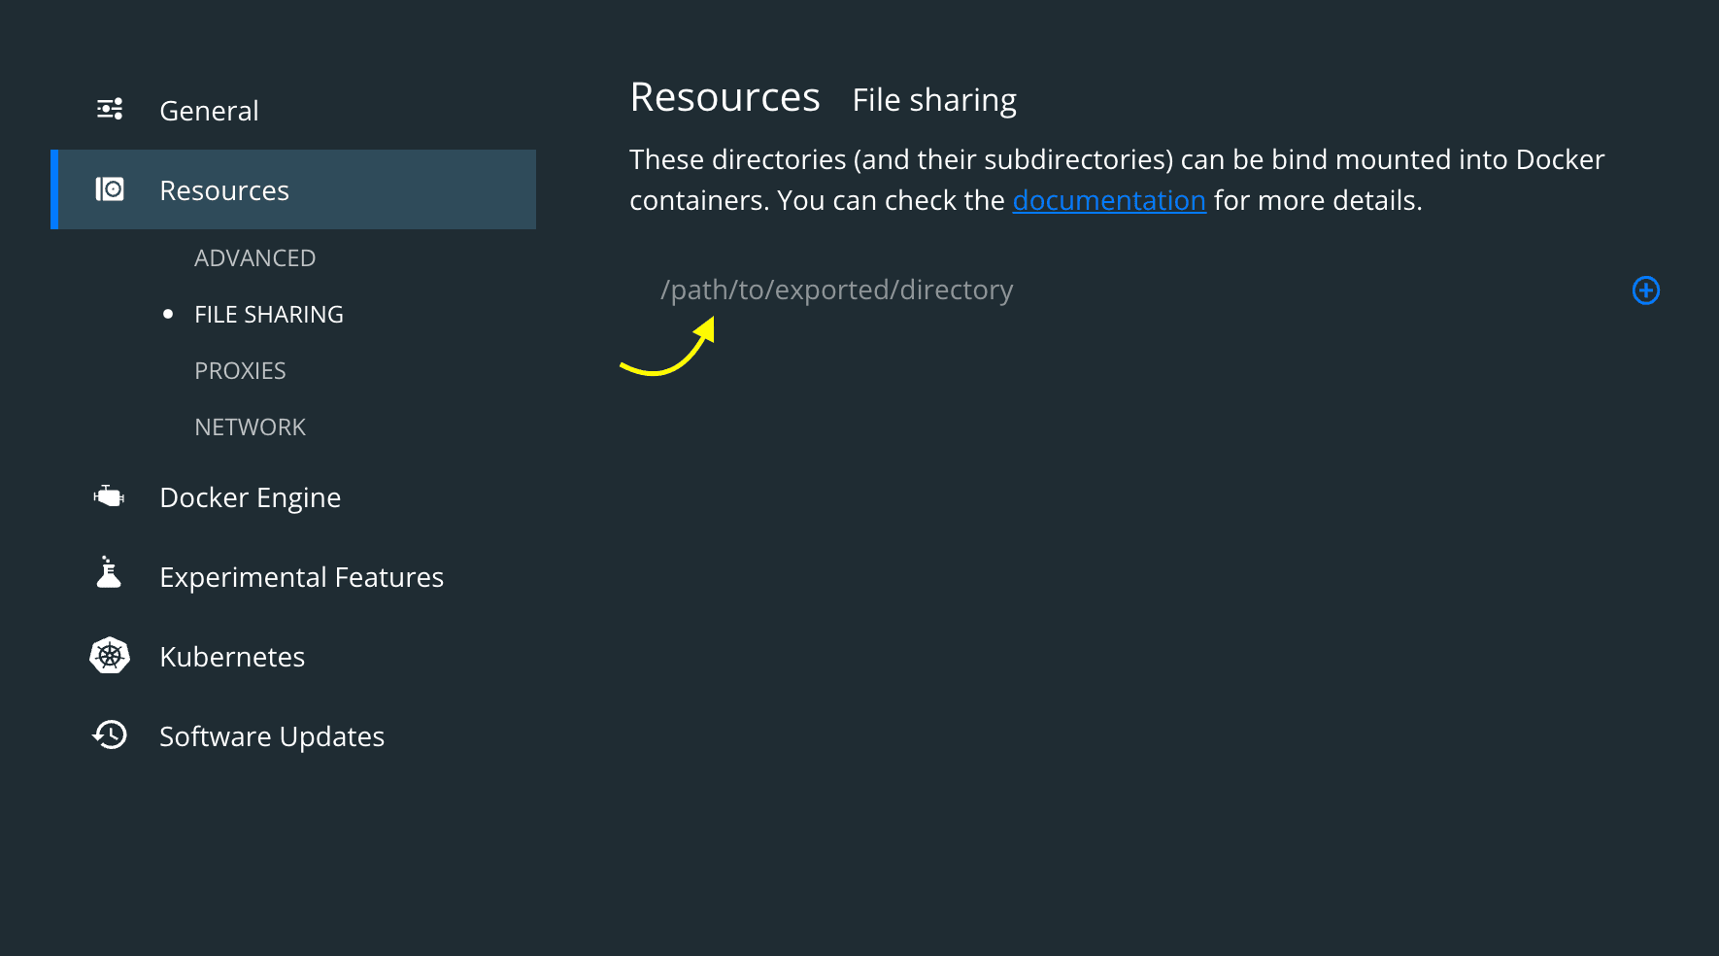Open Experimental Features via flask icon

tap(109, 574)
